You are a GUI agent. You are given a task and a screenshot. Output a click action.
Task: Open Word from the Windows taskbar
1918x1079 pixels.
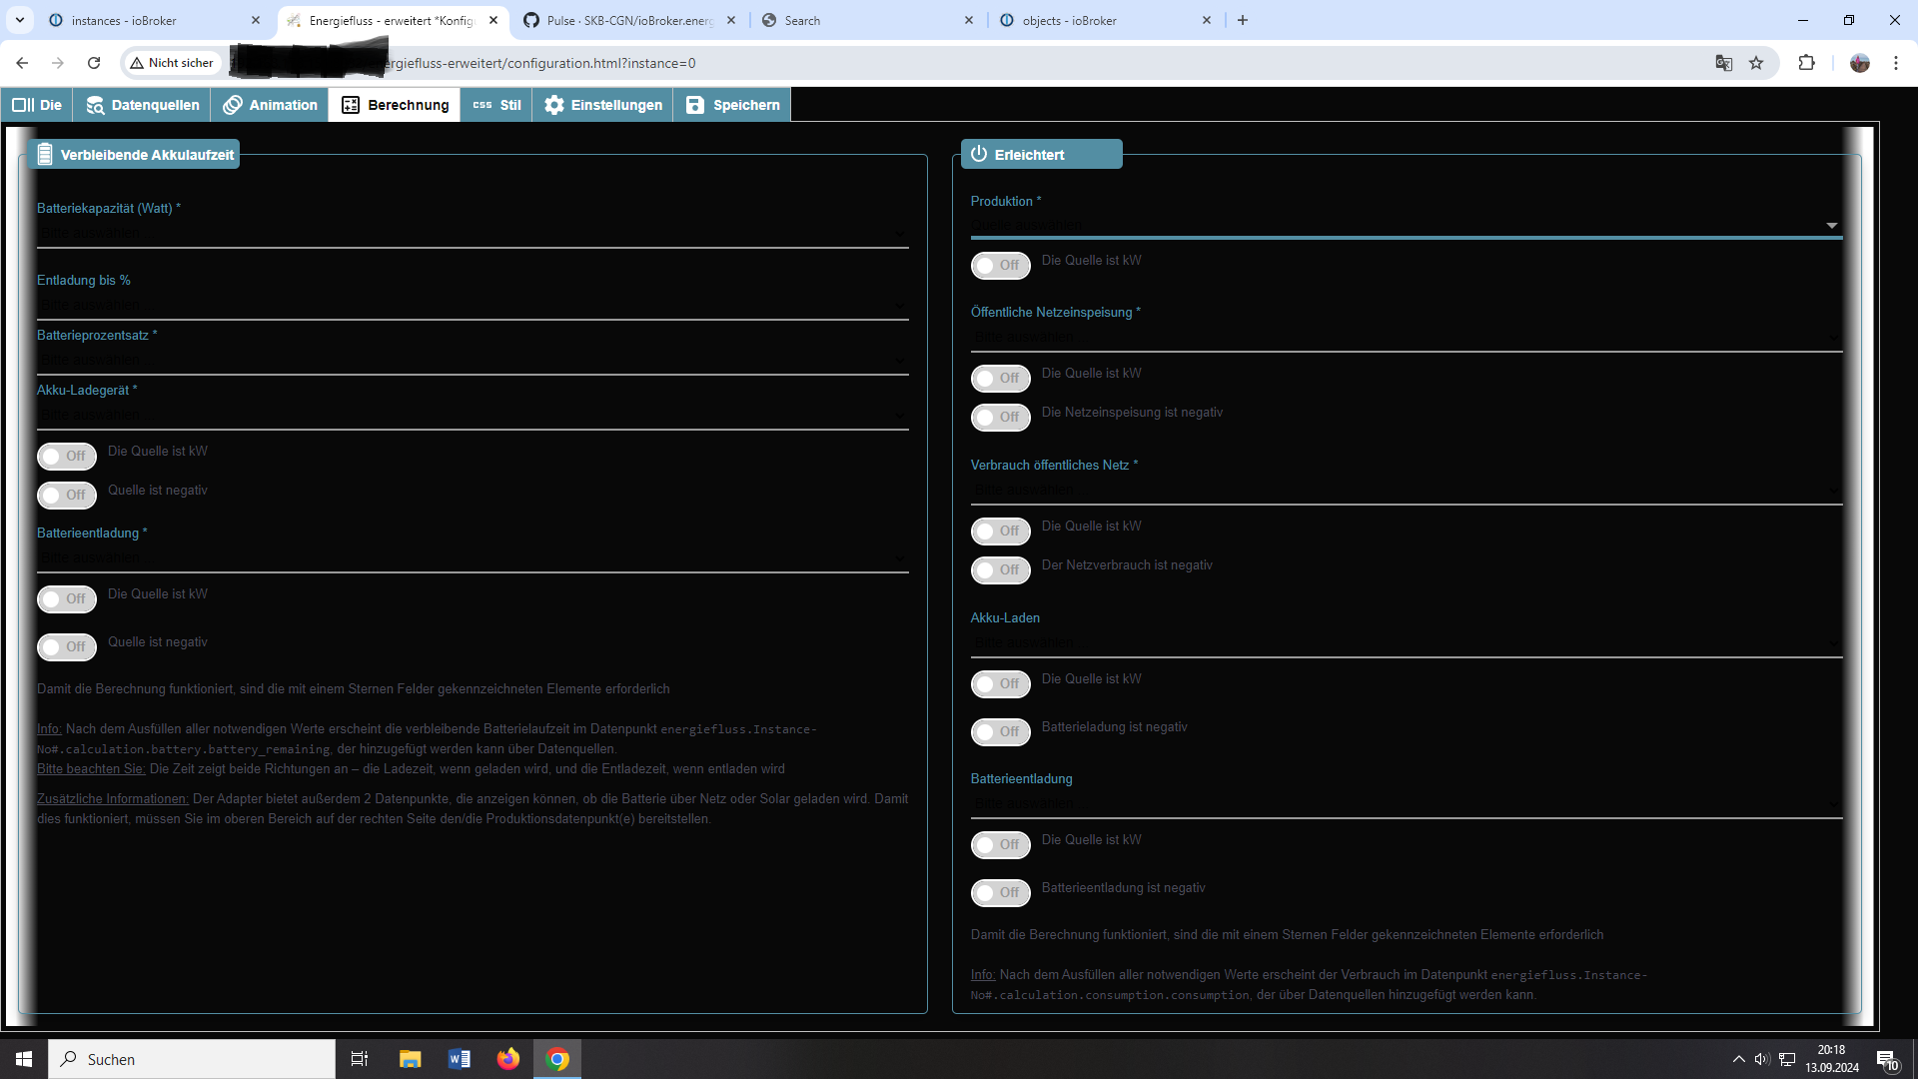(460, 1059)
